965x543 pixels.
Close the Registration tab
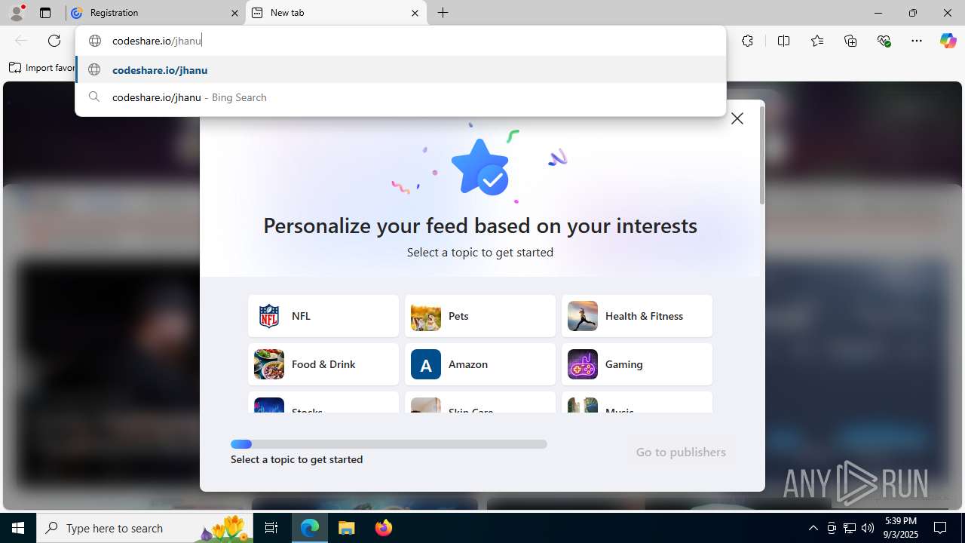coord(234,13)
